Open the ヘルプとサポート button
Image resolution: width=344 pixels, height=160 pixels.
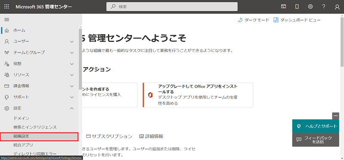[316, 126]
